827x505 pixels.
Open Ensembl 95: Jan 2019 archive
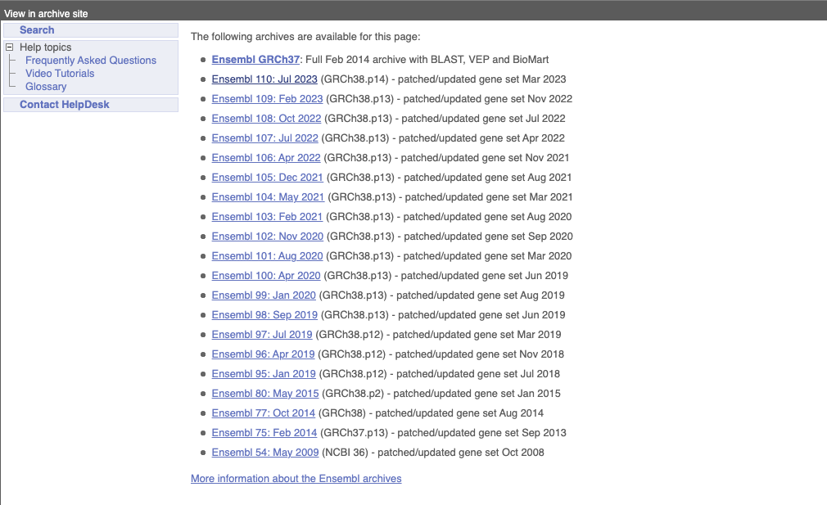tap(264, 374)
